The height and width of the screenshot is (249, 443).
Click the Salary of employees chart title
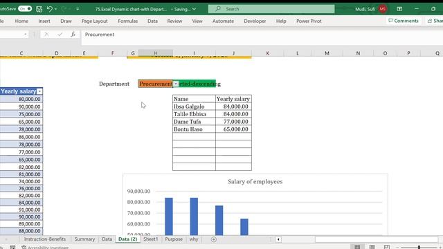coord(255,181)
